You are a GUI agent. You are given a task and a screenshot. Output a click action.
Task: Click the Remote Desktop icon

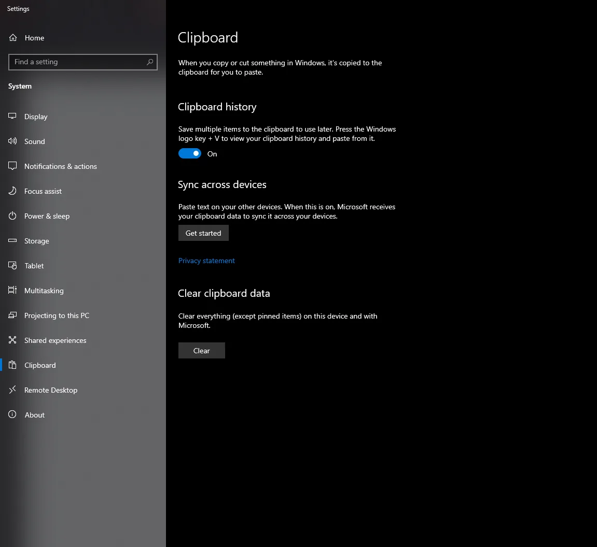point(12,390)
